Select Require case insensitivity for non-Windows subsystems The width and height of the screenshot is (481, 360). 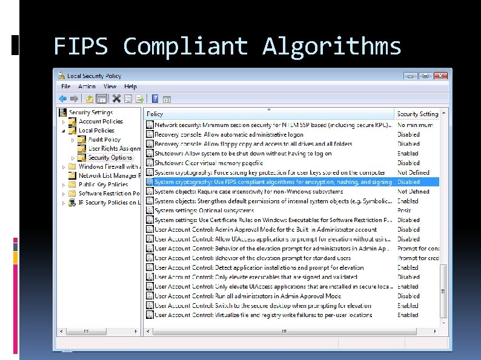293,191
